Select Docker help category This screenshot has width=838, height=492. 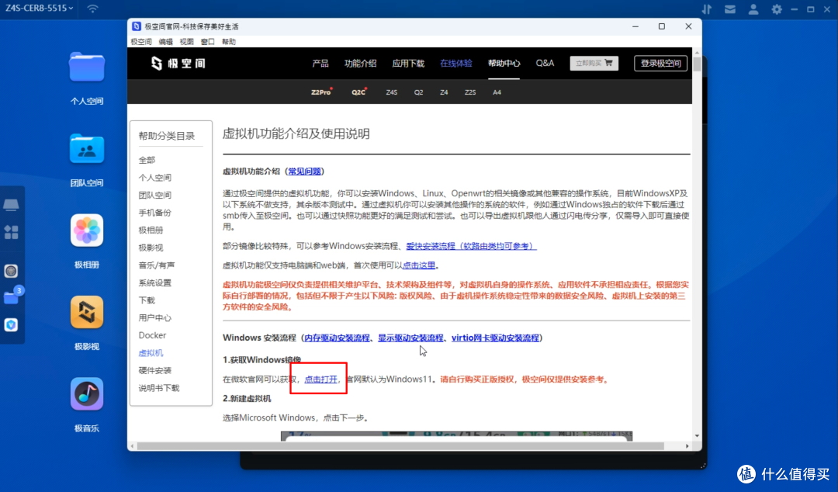pyautogui.click(x=152, y=335)
